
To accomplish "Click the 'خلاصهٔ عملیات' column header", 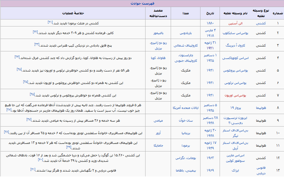I will click(x=73, y=13).
